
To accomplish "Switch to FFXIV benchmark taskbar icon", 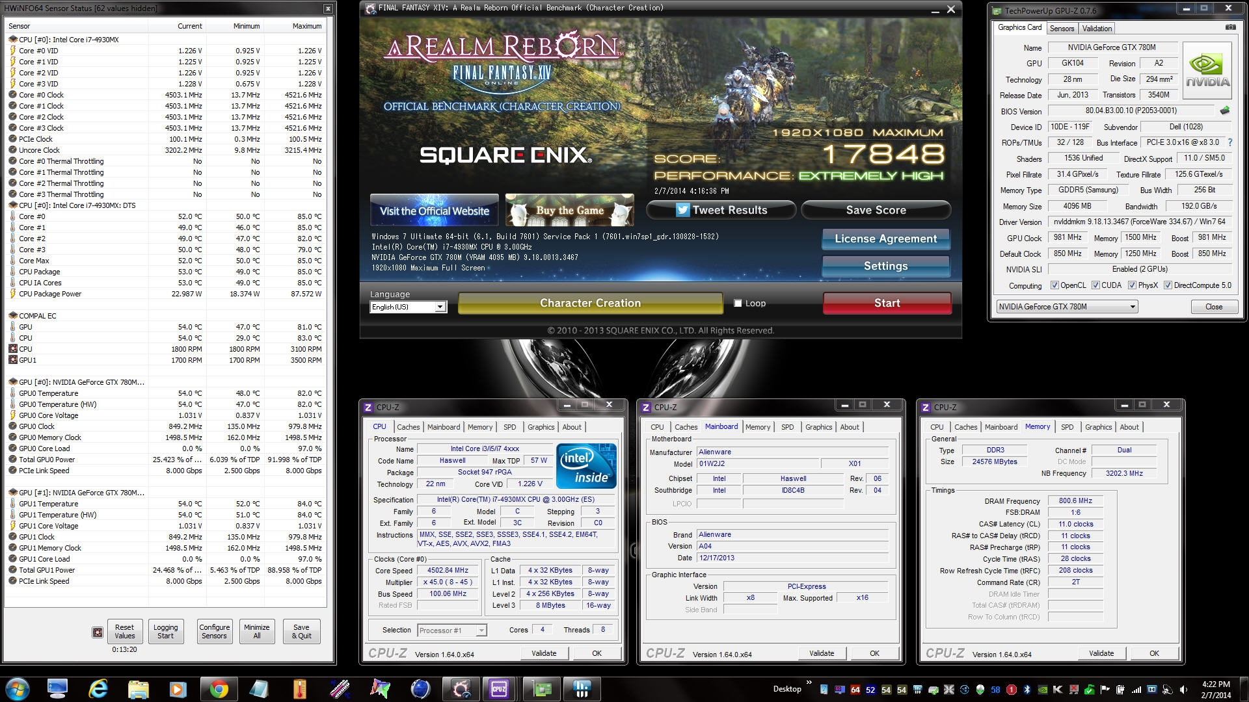I will (x=461, y=689).
